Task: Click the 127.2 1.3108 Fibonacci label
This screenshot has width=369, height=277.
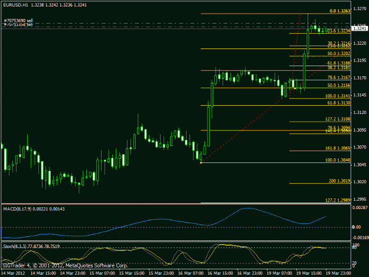Action: [x=338, y=119]
